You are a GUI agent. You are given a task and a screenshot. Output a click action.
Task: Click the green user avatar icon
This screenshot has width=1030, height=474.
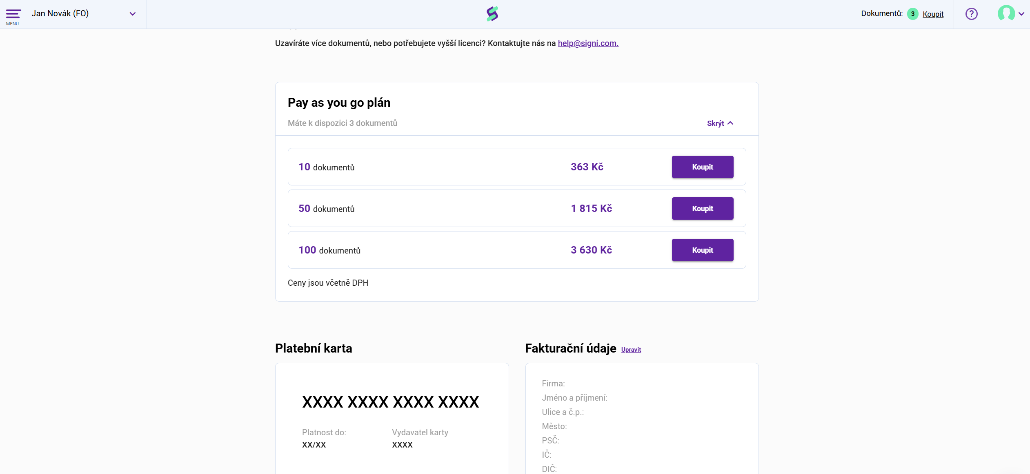[1006, 13]
